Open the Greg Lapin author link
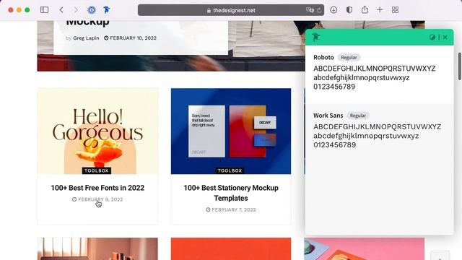This screenshot has height=260, width=462. [x=86, y=38]
